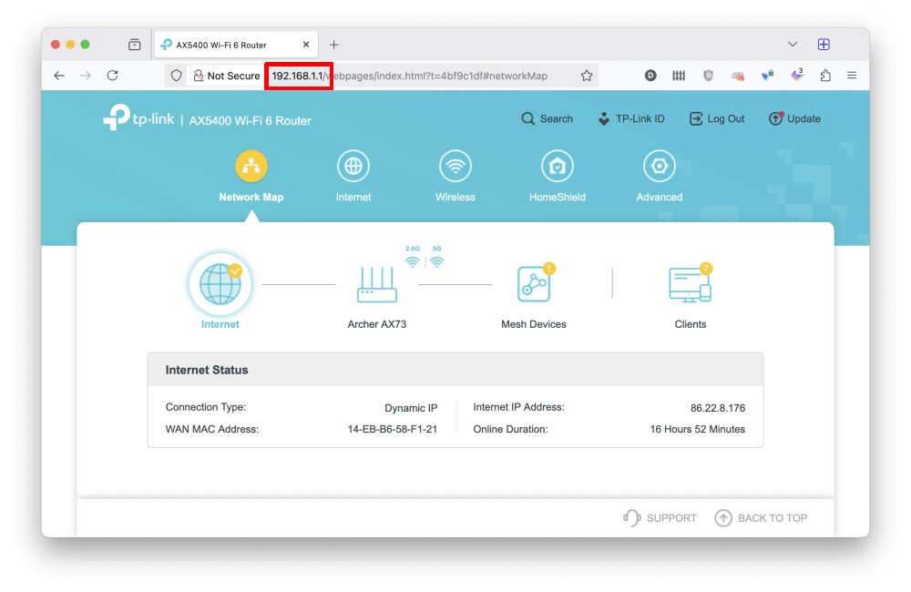Viewport: 911px width, 592px height.
Task: Click the library bars toolbar icon
Action: [x=679, y=76]
